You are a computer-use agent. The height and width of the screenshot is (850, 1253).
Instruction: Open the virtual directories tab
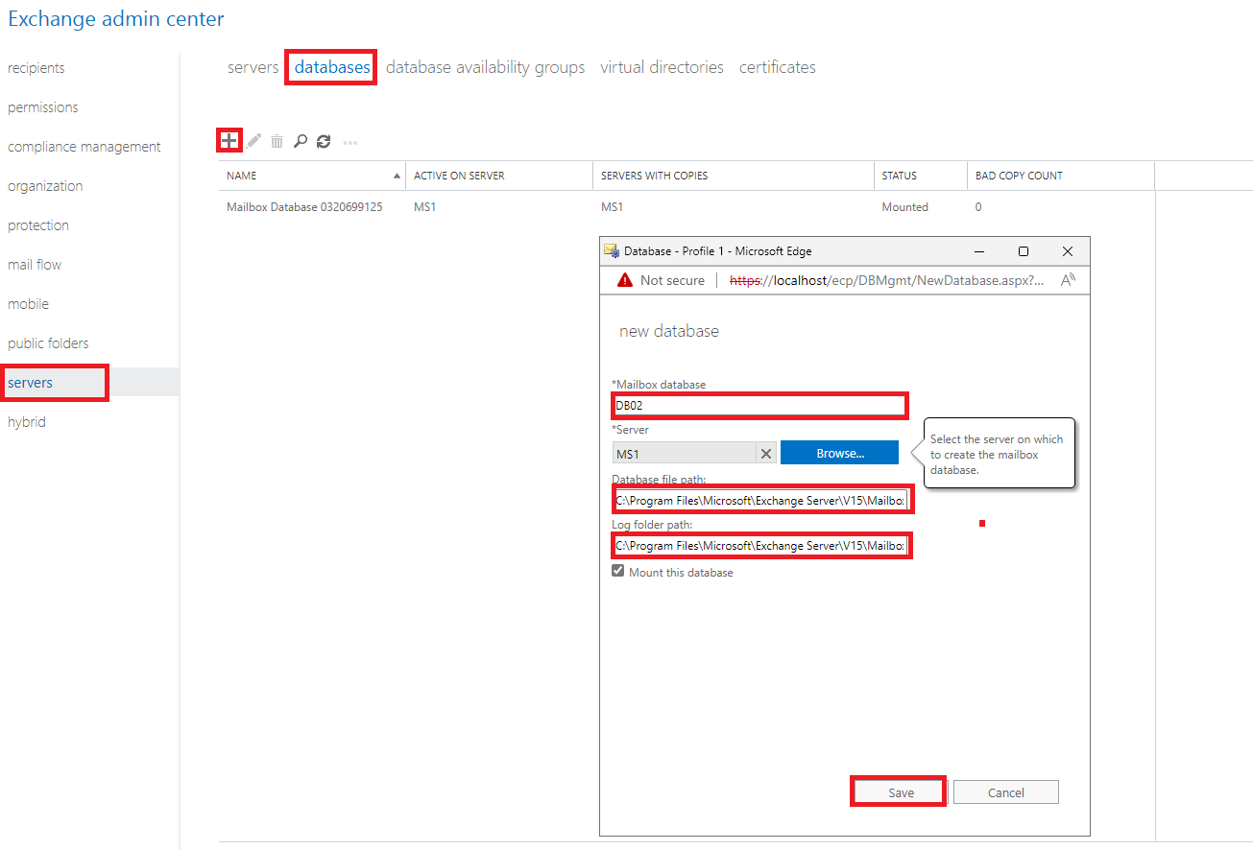click(662, 67)
